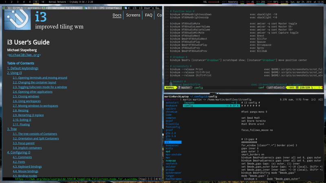The image size is (326, 183).
Task: Open the '3.4. Implicit containers' link
Action: coord(27,148)
